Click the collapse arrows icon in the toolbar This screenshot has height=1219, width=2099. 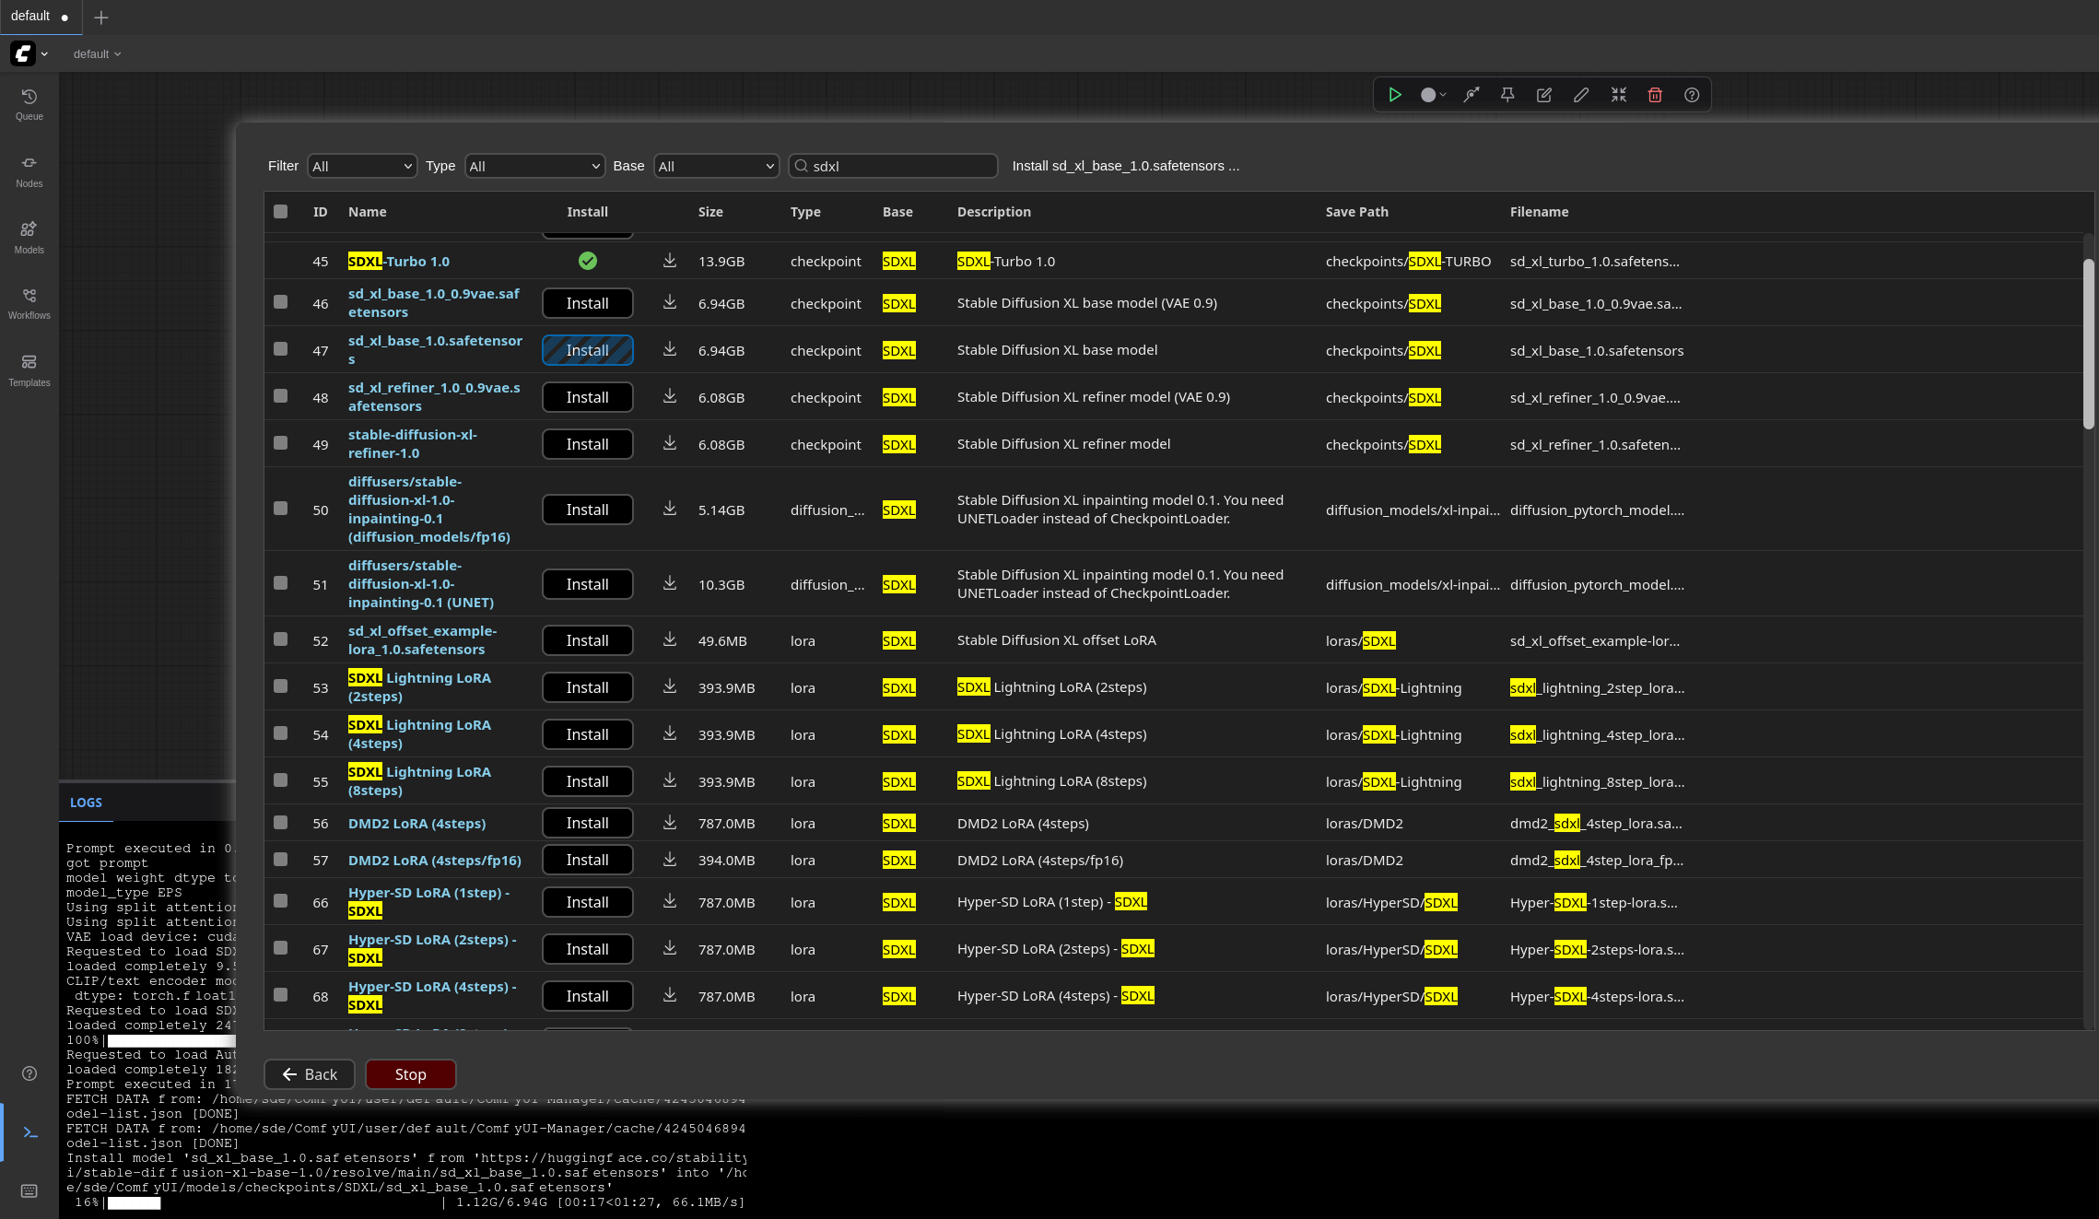pyautogui.click(x=1619, y=95)
